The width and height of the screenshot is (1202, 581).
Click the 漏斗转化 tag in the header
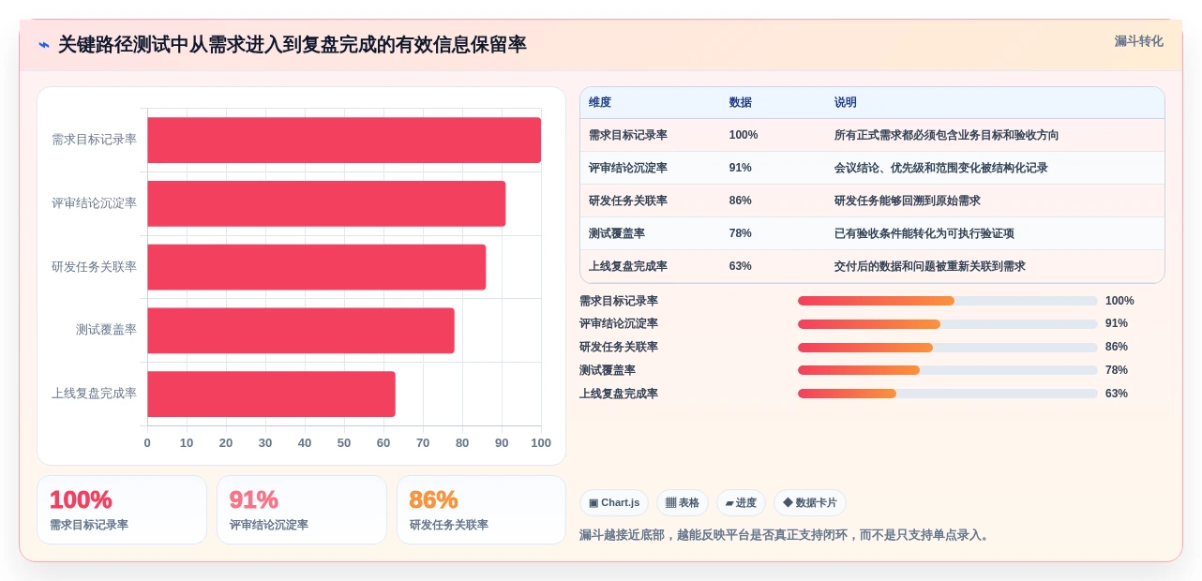click(x=1138, y=41)
